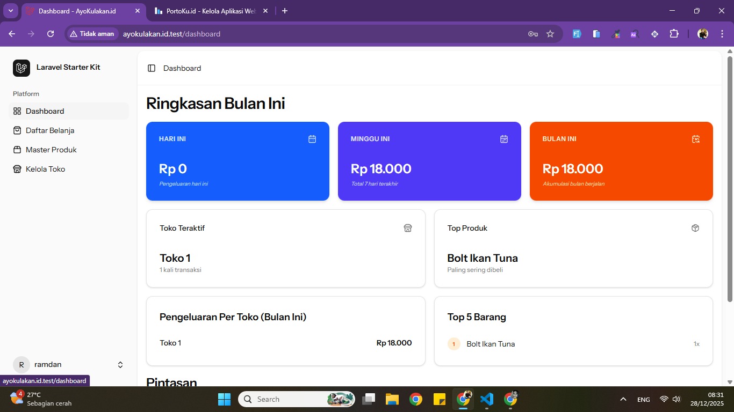This screenshot has height=412, width=734.
Task: Click the store icon on the Toko Teraktif card
Action: (407, 227)
